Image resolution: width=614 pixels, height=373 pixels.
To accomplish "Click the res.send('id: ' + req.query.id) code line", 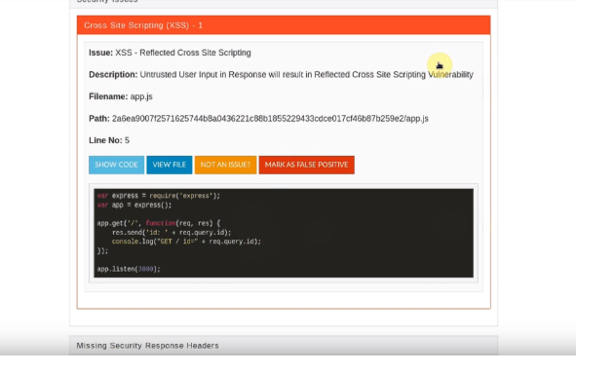I will point(172,233).
